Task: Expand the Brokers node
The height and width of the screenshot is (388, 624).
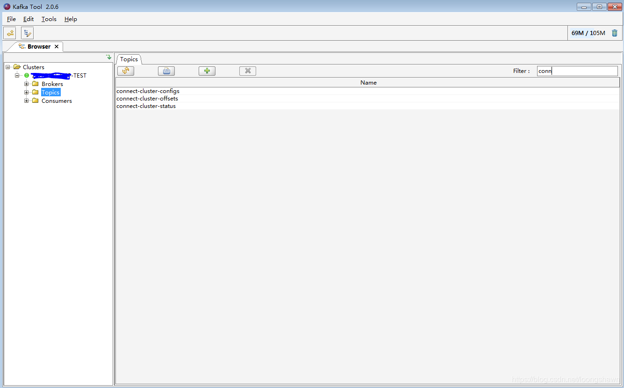Action: (27, 84)
